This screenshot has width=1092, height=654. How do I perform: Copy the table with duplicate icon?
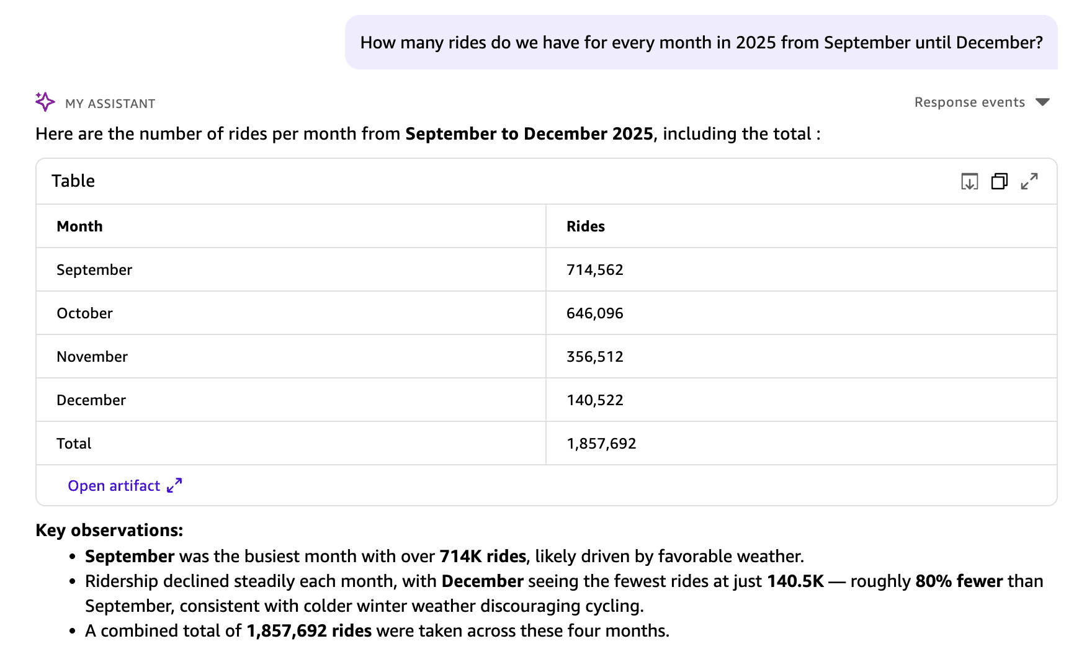tap(999, 181)
